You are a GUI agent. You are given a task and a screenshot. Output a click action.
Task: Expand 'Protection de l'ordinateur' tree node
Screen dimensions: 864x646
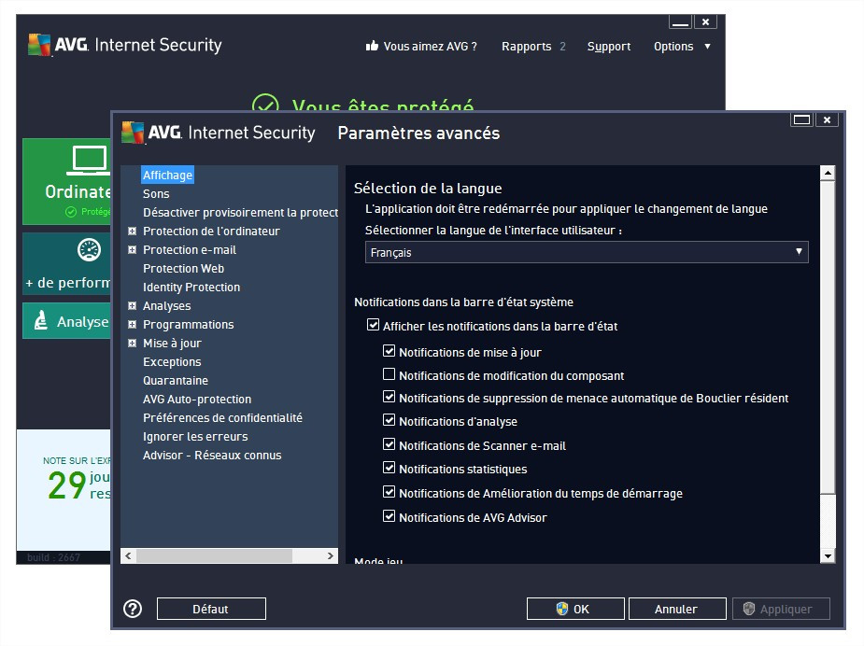[133, 232]
